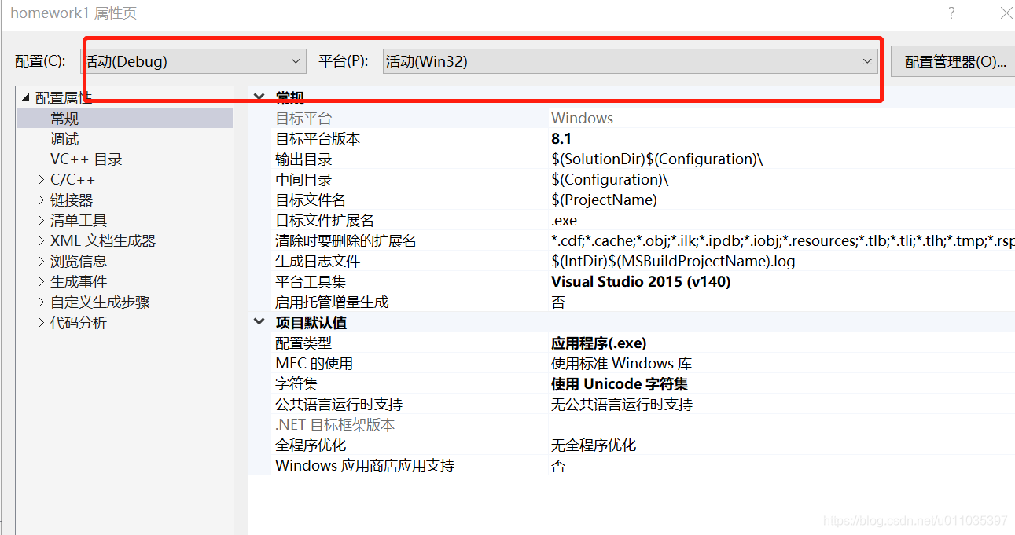Click the 应用程序(.exe) value
Viewport: 1015px width, 535px height.
pos(598,343)
